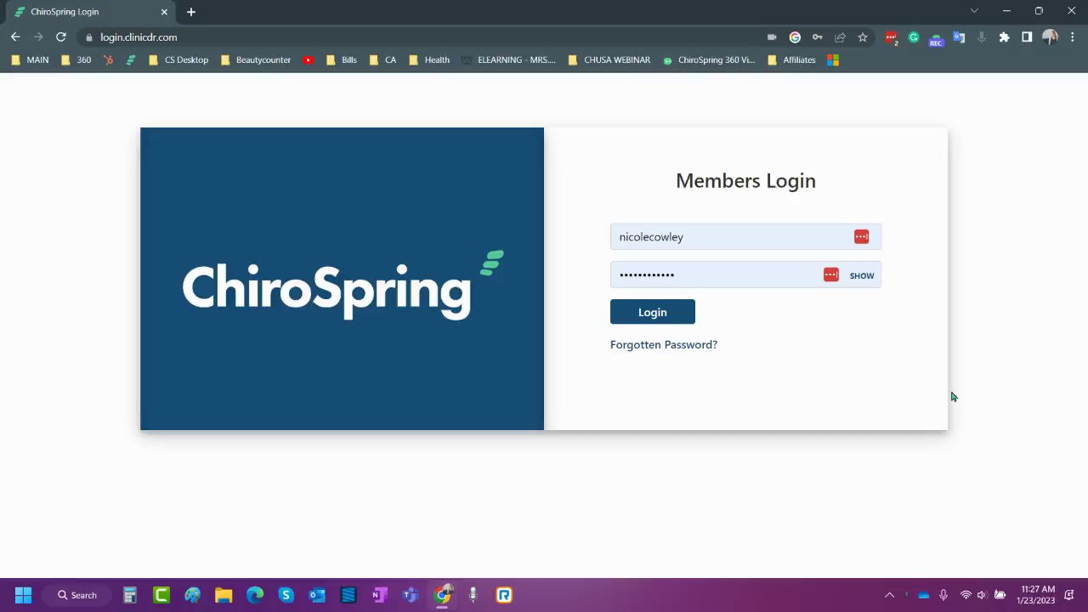Open the YouTube bookmark
The width and height of the screenshot is (1088, 612).
(308, 60)
